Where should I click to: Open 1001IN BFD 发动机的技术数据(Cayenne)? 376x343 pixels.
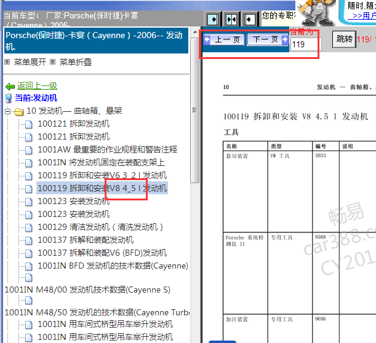point(113,266)
